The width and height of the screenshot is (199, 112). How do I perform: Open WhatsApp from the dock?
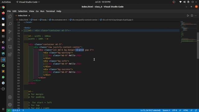[x=3, y=77]
